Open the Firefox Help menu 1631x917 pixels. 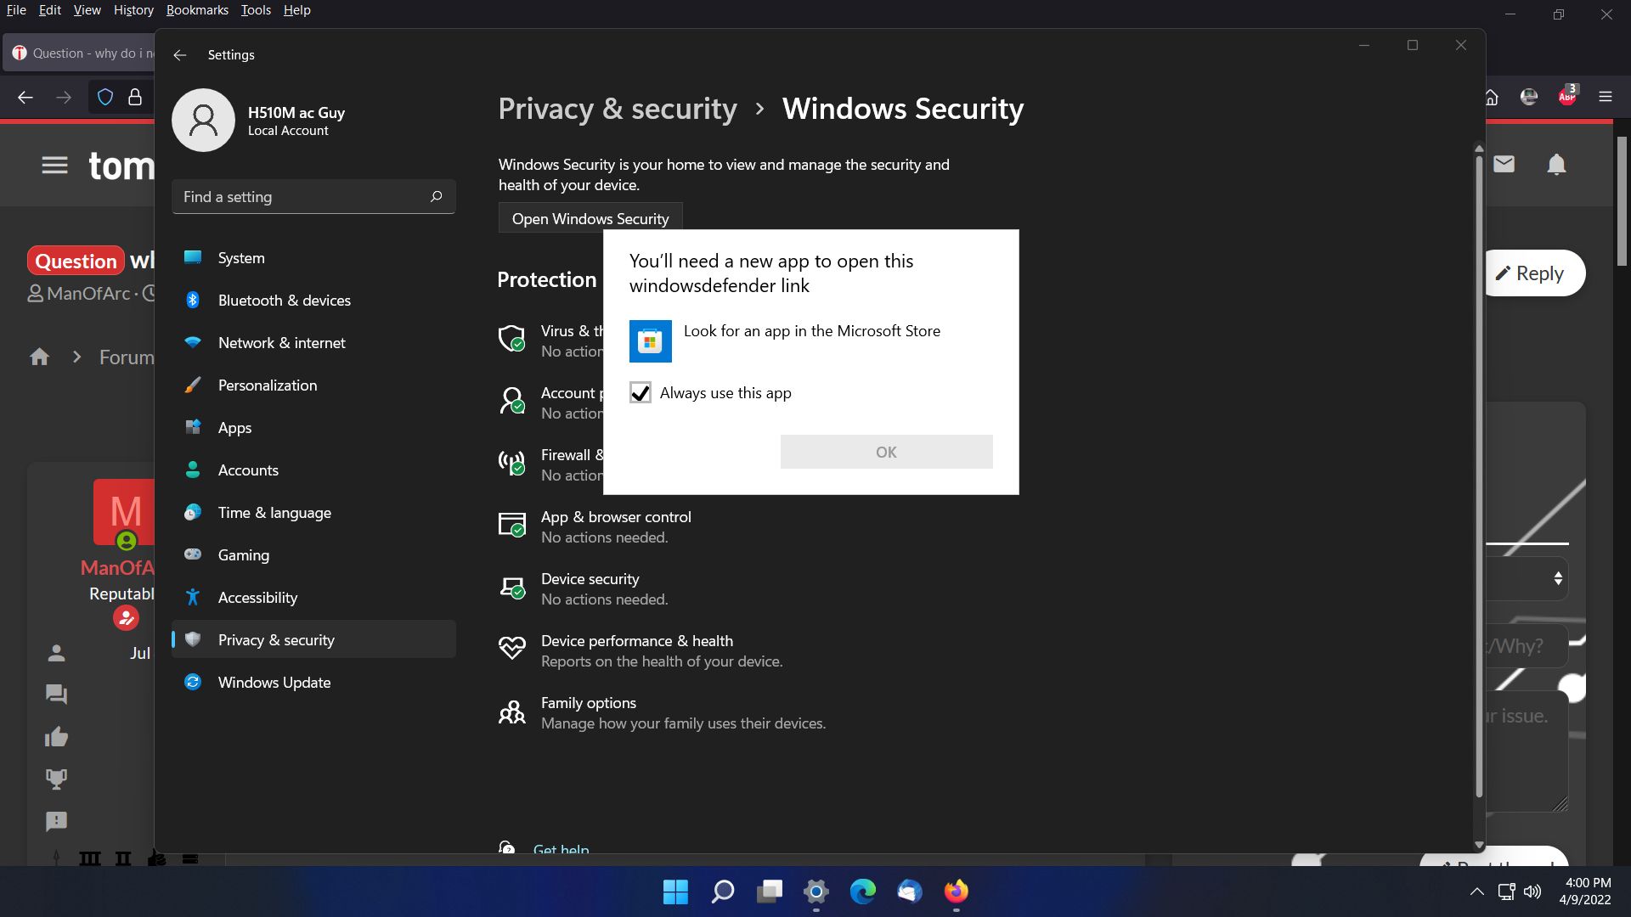point(296,10)
